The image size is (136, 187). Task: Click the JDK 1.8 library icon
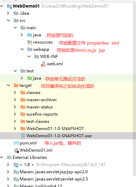click(x=16, y=165)
